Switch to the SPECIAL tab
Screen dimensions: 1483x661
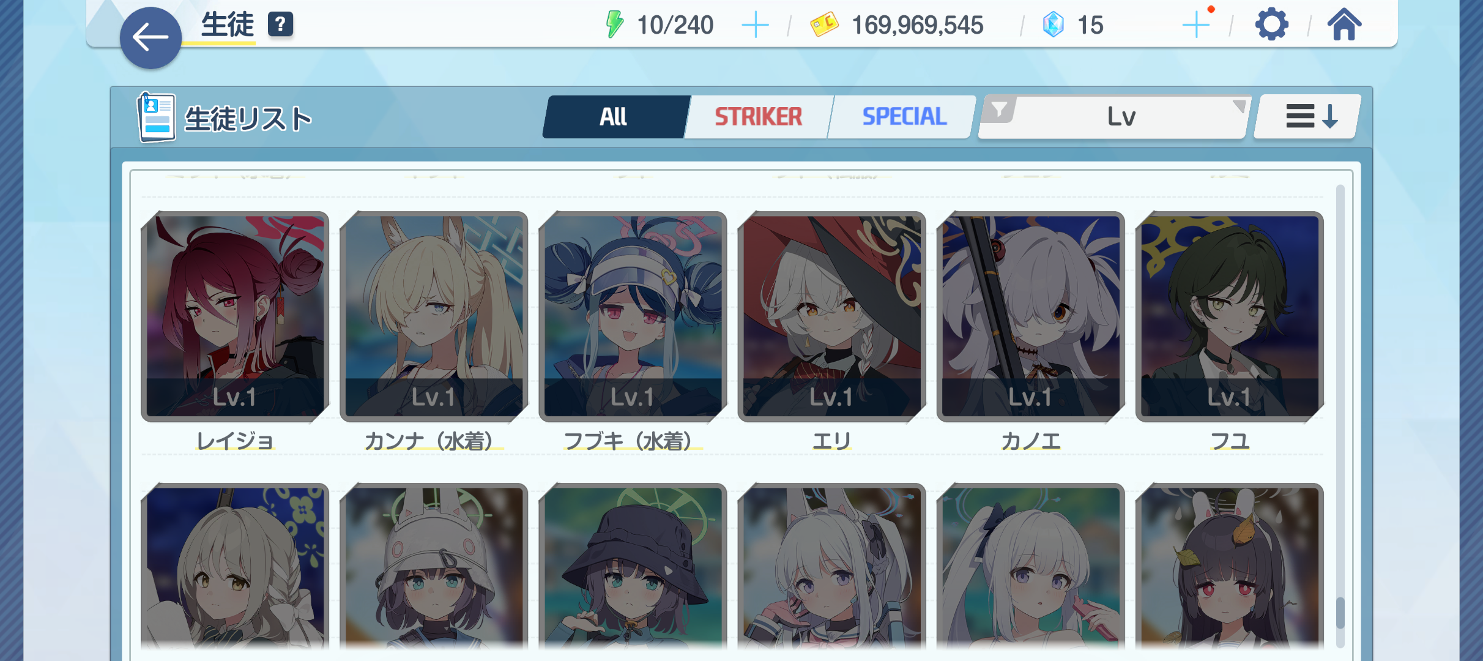point(904,116)
